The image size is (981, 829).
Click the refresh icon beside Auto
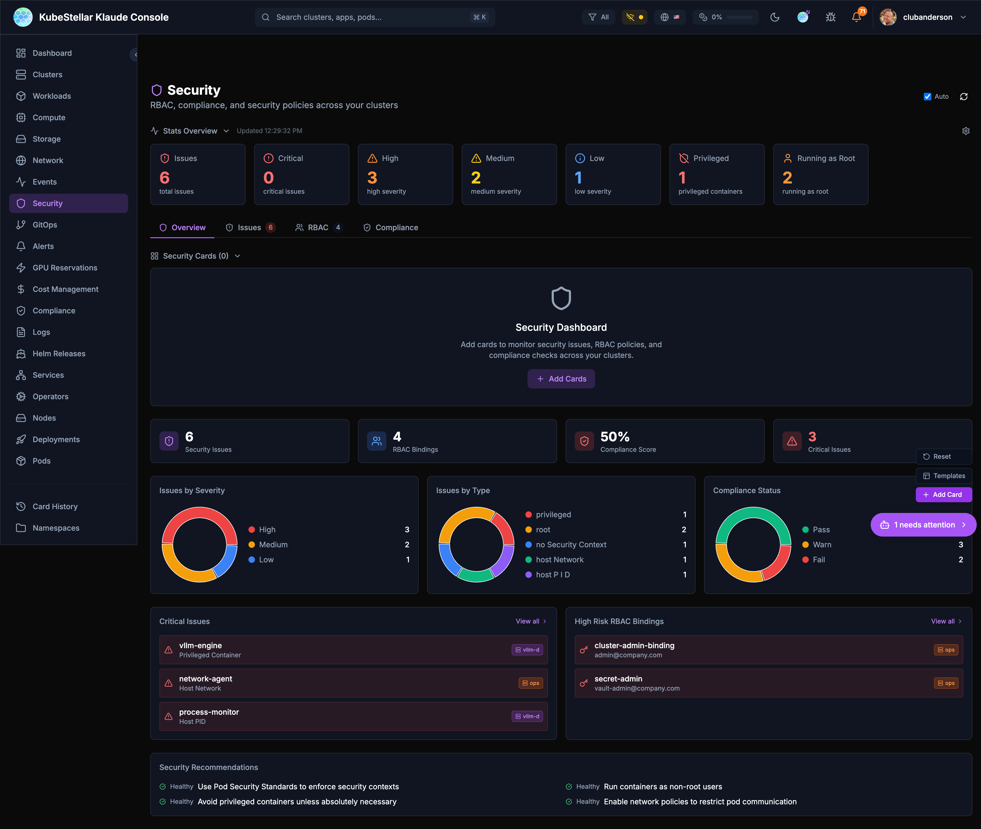pos(964,96)
